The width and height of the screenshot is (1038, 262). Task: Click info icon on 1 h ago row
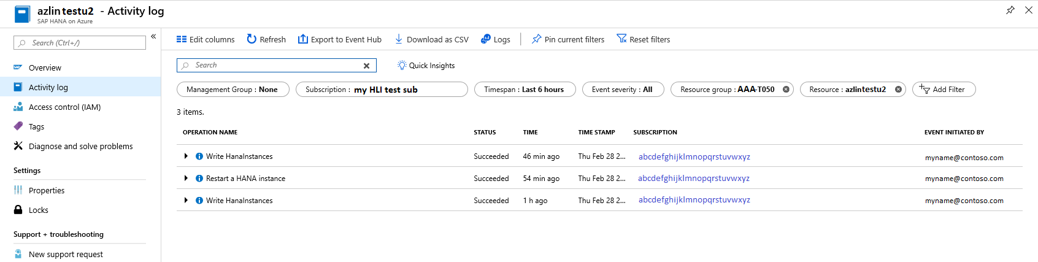click(199, 201)
